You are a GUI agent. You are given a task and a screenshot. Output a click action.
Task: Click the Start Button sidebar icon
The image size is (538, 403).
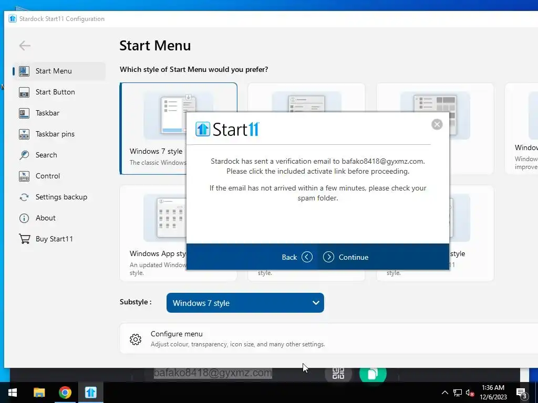24,92
